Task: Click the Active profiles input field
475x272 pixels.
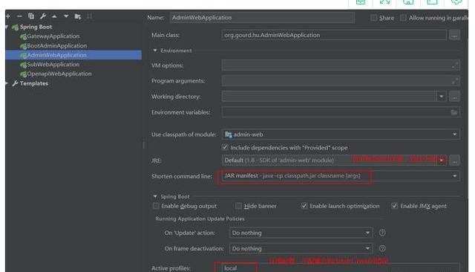Action: click(341, 268)
